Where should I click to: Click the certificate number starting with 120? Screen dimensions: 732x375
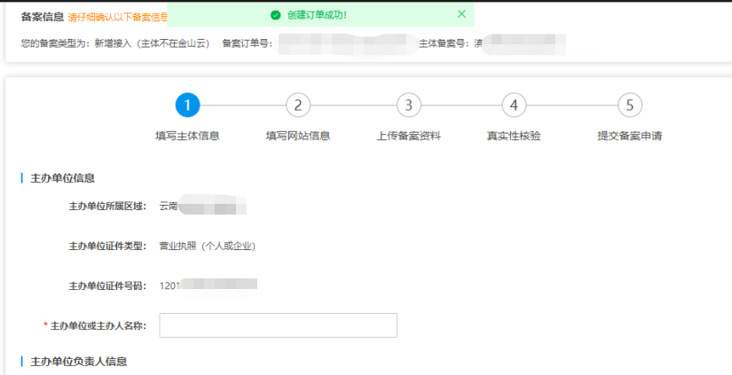click(209, 285)
